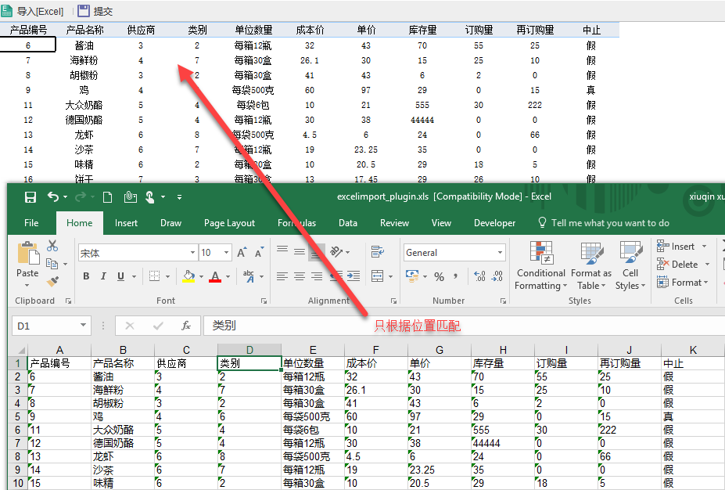Click the middle align icon
The image size is (725, 490).
click(x=300, y=251)
